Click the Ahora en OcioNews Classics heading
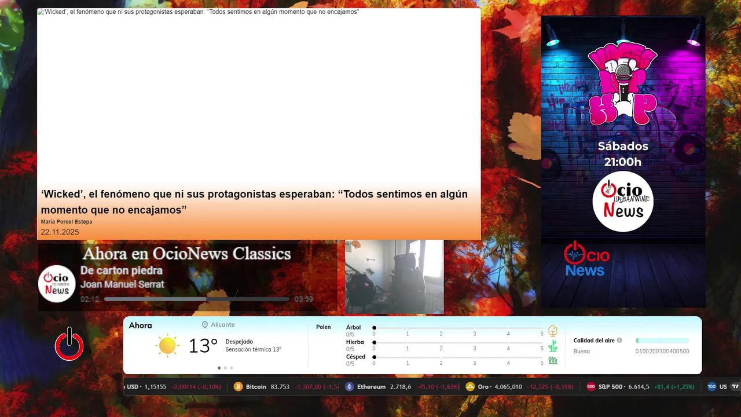Screen dimensions: 741x417 pyautogui.click(x=186, y=254)
